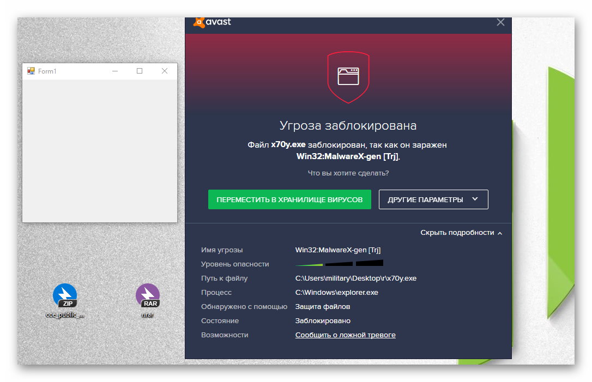Minimize the Form1 window
This screenshot has width=592, height=382.
(x=115, y=71)
